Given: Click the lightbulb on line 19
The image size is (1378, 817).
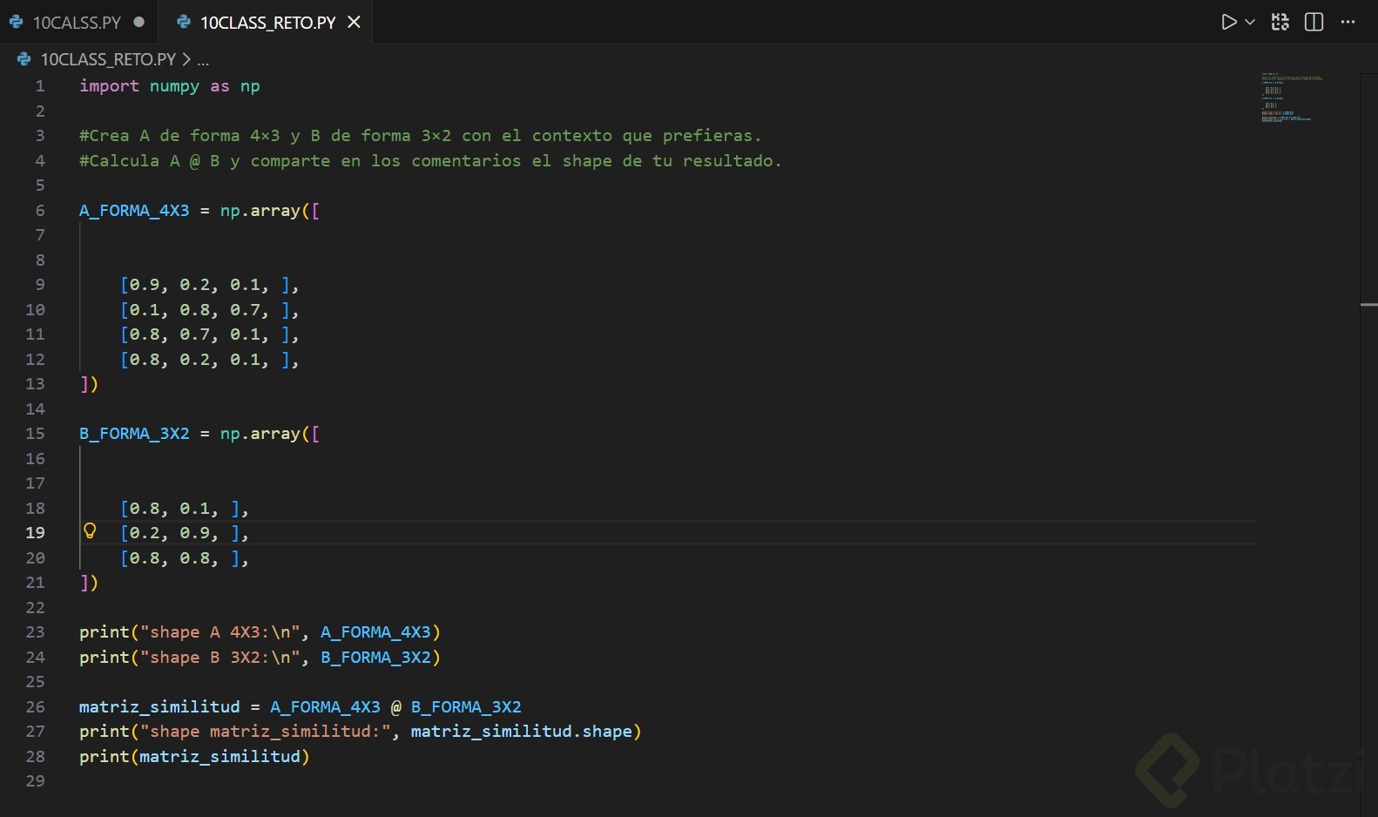Looking at the screenshot, I should point(90,531).
